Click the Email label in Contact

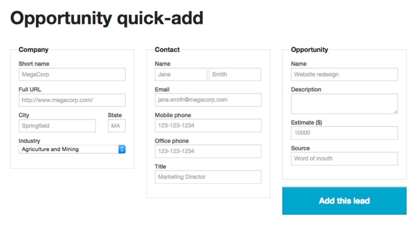(x=162, y=90)
